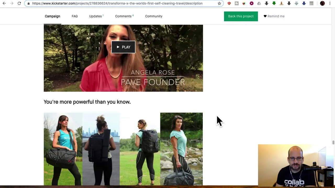Viewport: 335px width, 188px height.
Task: Click the padlock site info icon
Action: coord(29,3)
